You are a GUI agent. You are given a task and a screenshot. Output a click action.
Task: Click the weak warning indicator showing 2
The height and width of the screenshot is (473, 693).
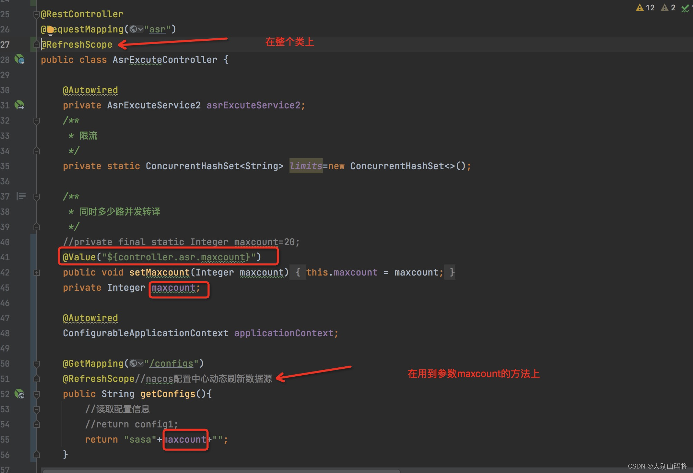coord(668,8)
